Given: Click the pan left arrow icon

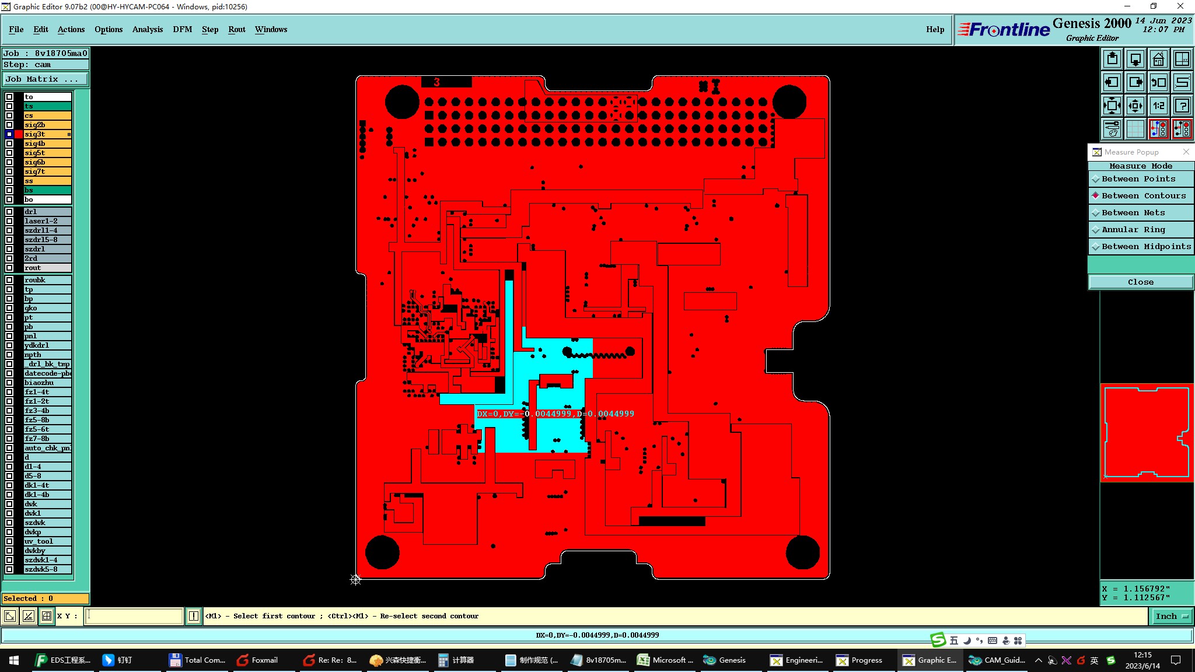Looking at the screenshot, I should [1112, 82].
